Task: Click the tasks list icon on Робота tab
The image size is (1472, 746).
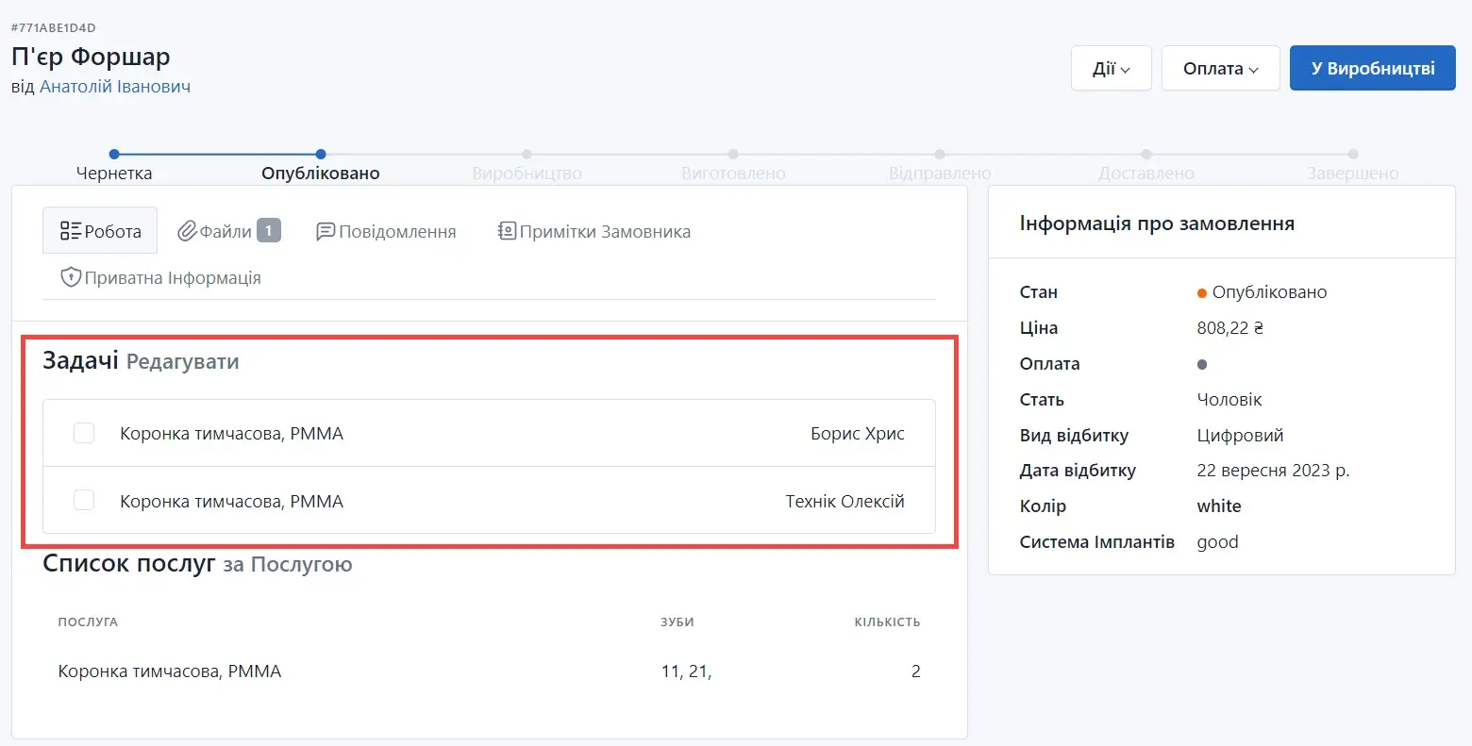Action: [x=71, y=231]
